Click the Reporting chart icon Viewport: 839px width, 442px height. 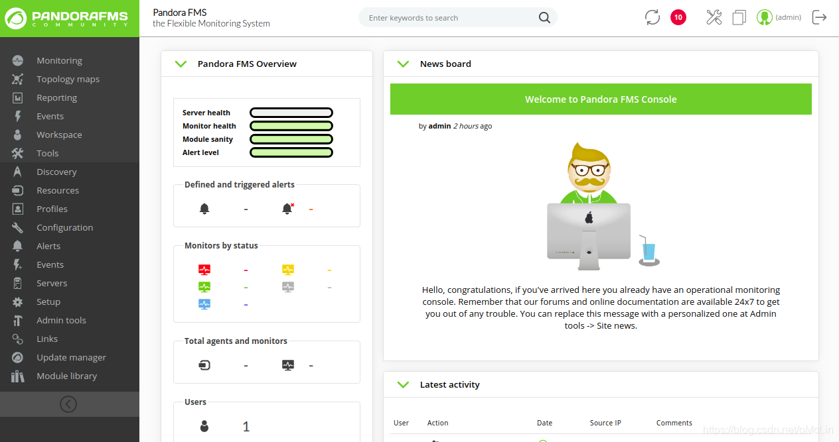click(x=18, y=97)
